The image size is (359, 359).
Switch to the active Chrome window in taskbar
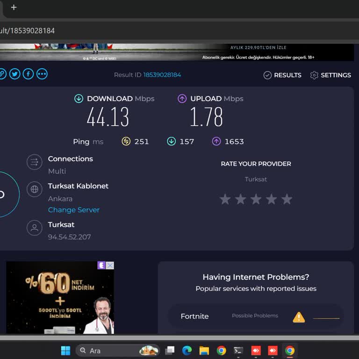(290, 351)
